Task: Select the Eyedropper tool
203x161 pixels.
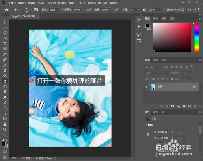Action: 5,54
